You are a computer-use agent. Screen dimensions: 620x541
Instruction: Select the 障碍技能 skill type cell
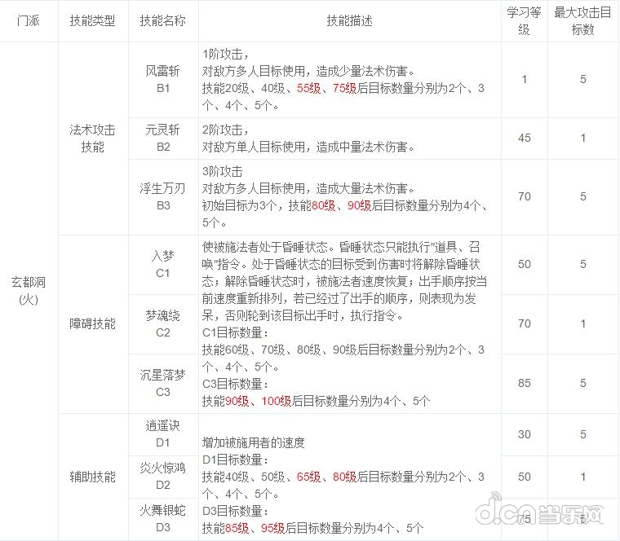[x=93, y=323]
